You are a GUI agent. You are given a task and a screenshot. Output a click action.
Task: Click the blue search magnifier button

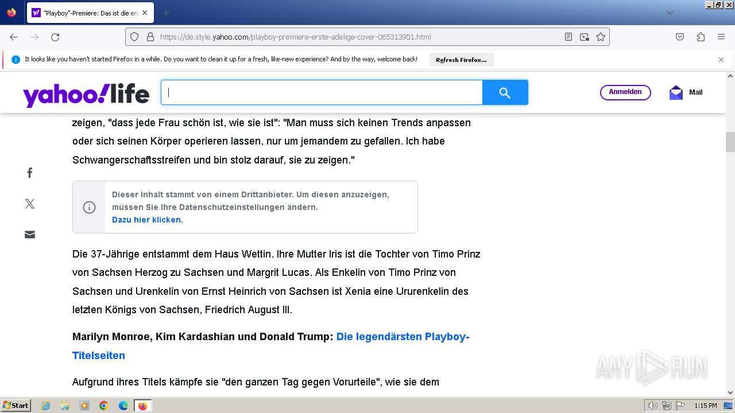(x=505, y=92)
